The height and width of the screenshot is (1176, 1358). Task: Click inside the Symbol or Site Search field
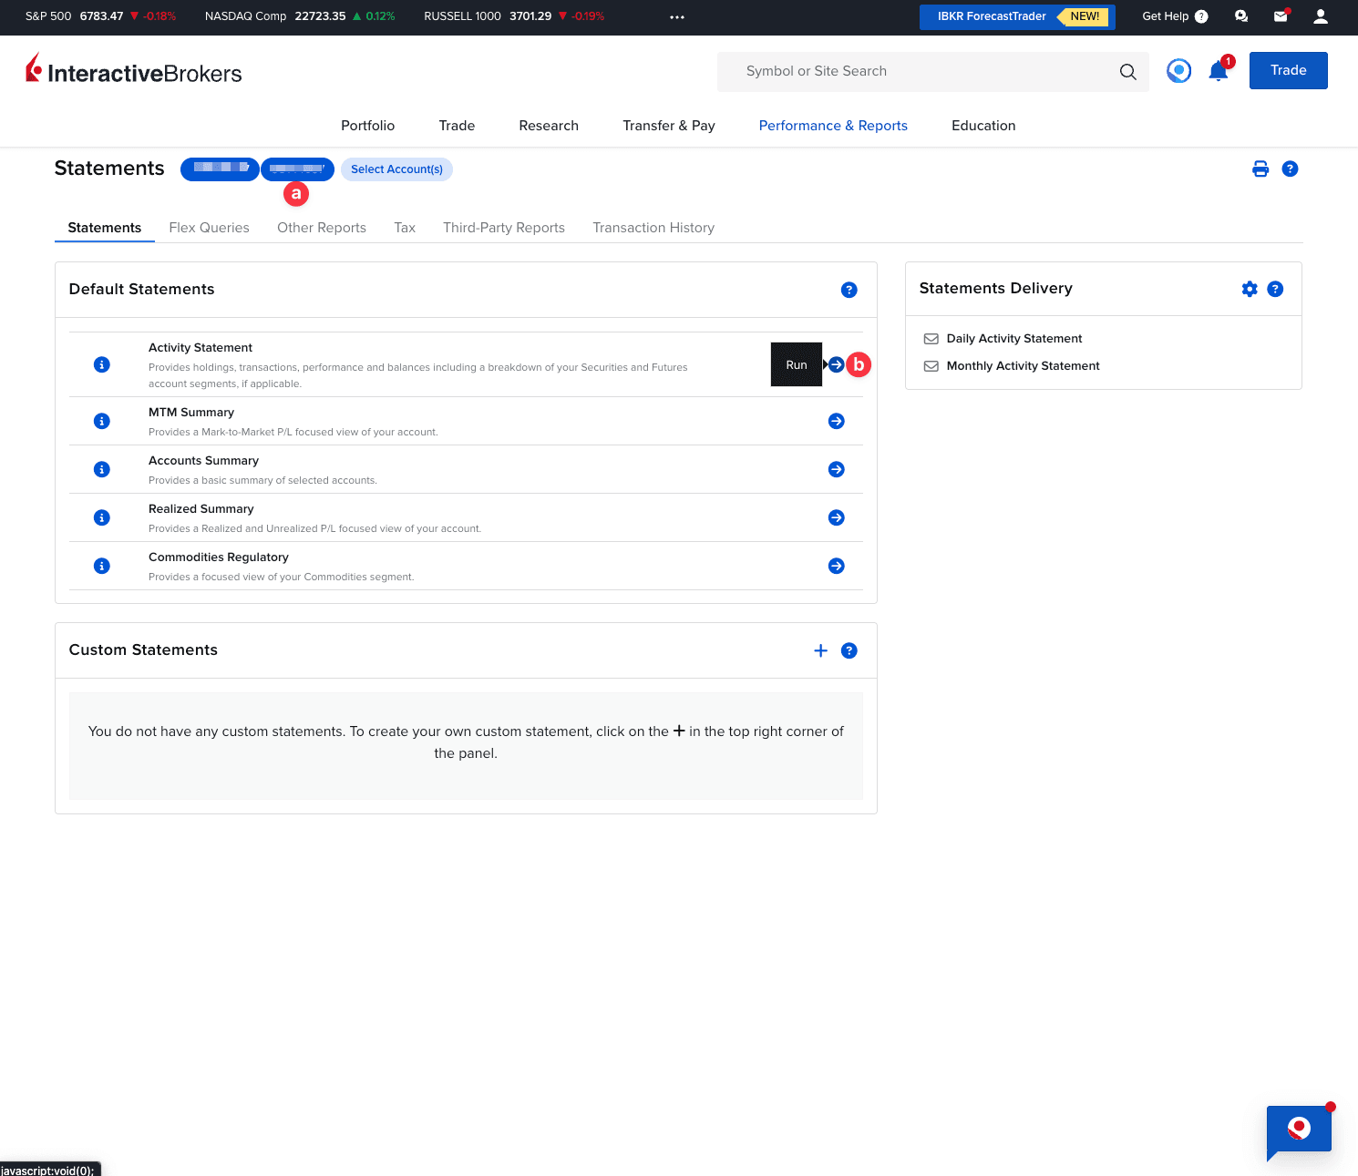pos(911,71)
